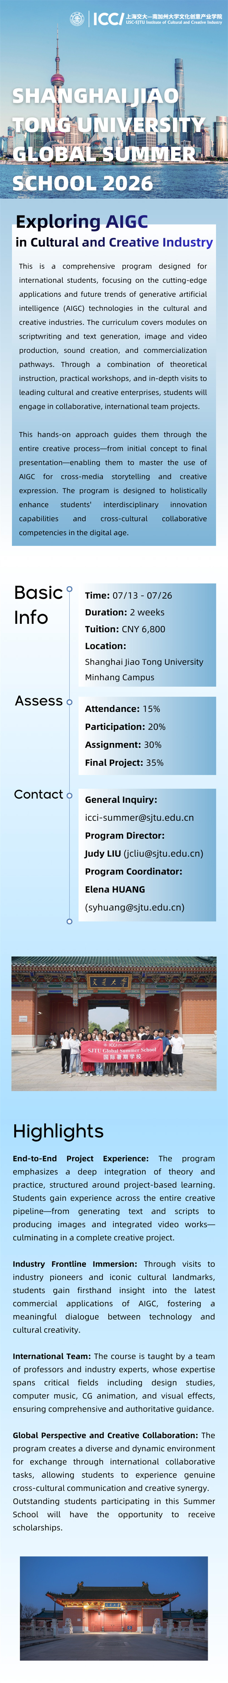228x1683 pixels.
Task: Click the icci-summer@sjtu.edu.cn email address
Action: pyautogui.click(x=139, y=817)
